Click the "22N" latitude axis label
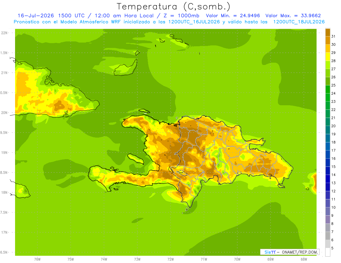The height and width of the screenshot is (263, 341). pos(4,33)
